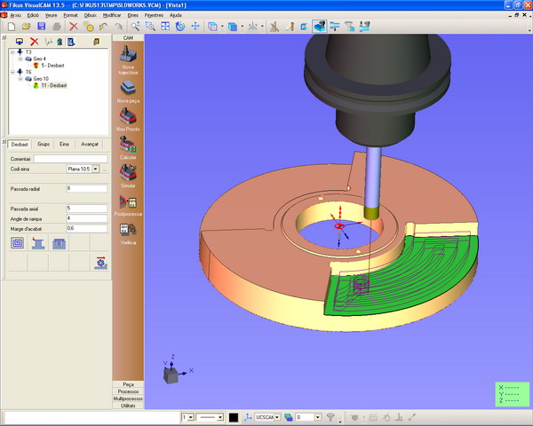The width and height of the screenshot is (533, 426).
Task: Collapse the Geo 10 tree node
Action: click(20, 78)
